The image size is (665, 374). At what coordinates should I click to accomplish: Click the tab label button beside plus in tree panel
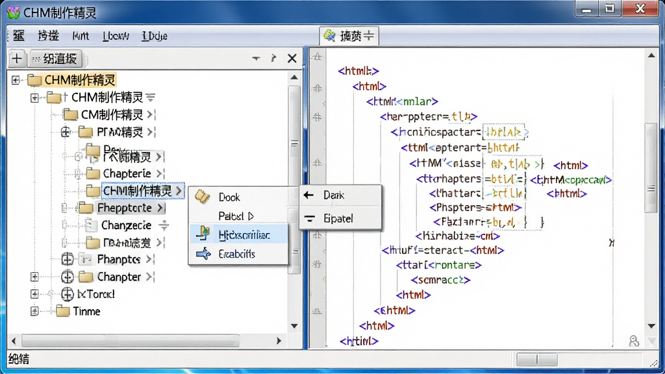[55, 58]
